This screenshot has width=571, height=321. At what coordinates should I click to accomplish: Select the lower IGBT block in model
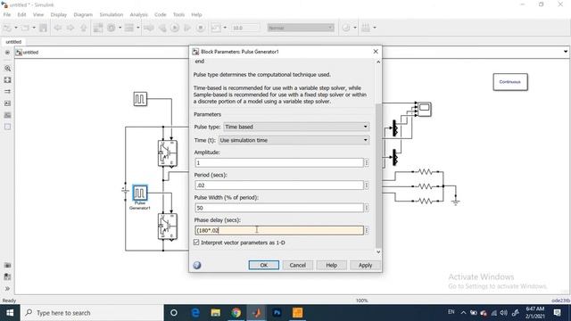(168, 226)
